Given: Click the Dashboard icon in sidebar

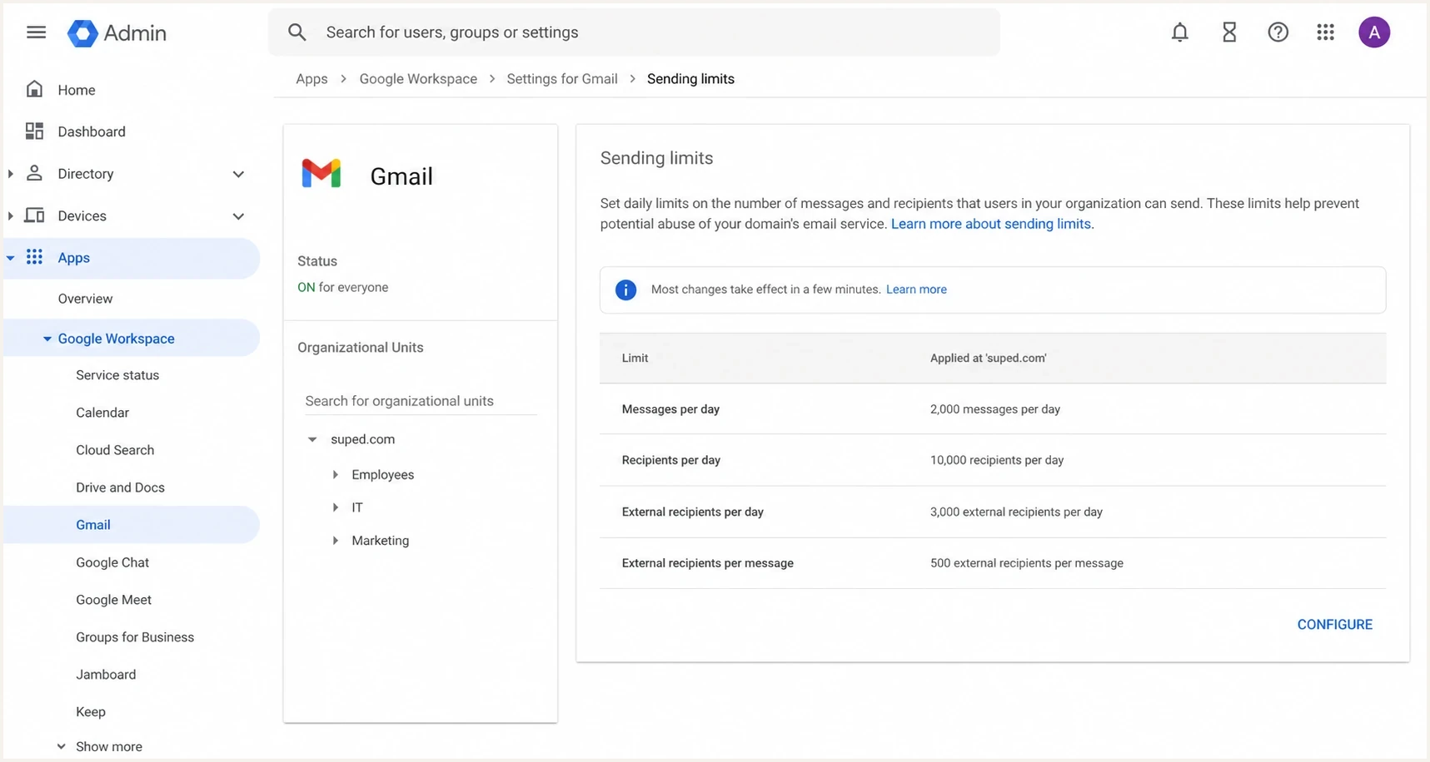Looking at the screenshot, I should pos(34,131).
